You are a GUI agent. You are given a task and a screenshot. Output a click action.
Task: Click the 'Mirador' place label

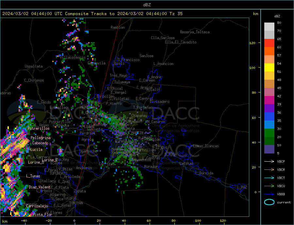[x=151, y=167]
